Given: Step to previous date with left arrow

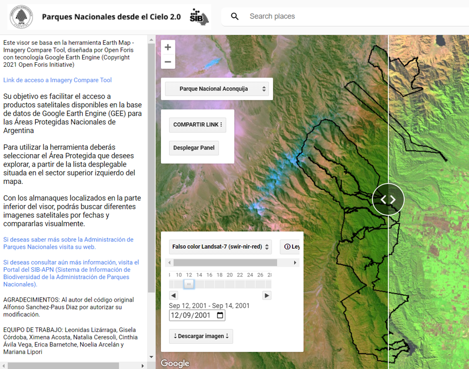Looking at the screenshot, I should [173, 296].
